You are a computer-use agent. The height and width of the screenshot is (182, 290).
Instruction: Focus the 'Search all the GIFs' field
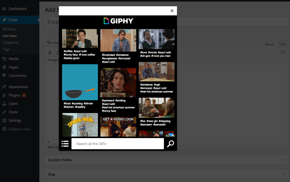[x=117, y=143]
